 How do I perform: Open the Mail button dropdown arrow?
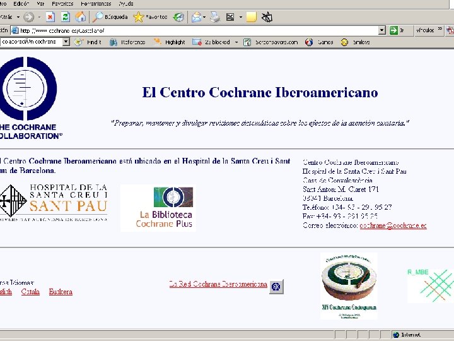point(204,17)
